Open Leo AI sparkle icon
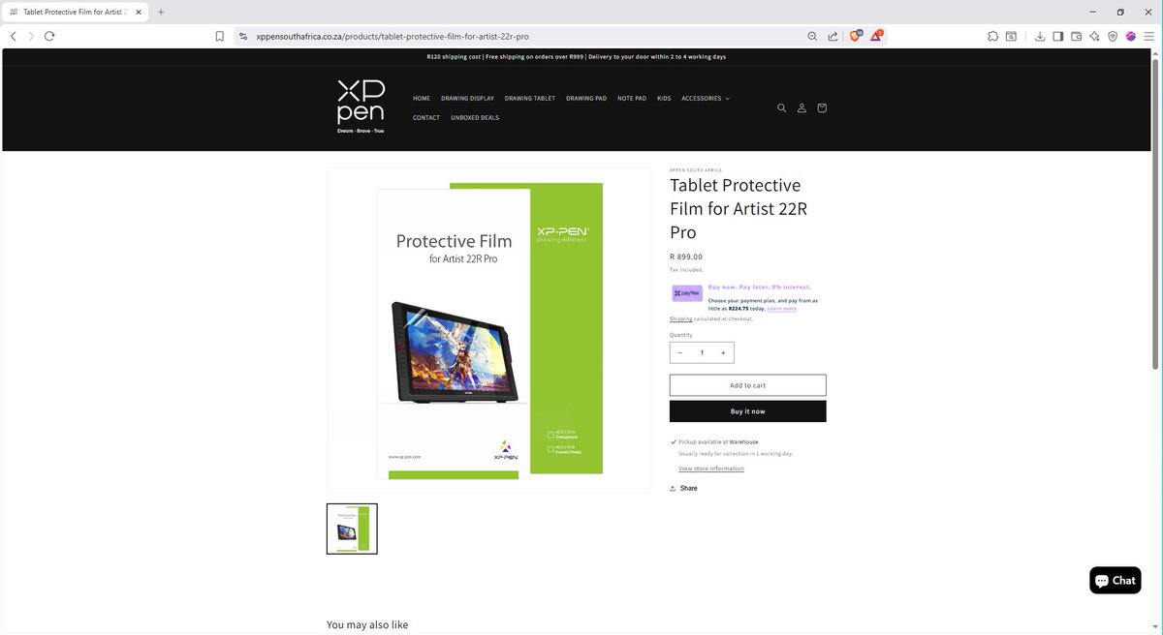The image size is (1163, 635). [1094, 36]
